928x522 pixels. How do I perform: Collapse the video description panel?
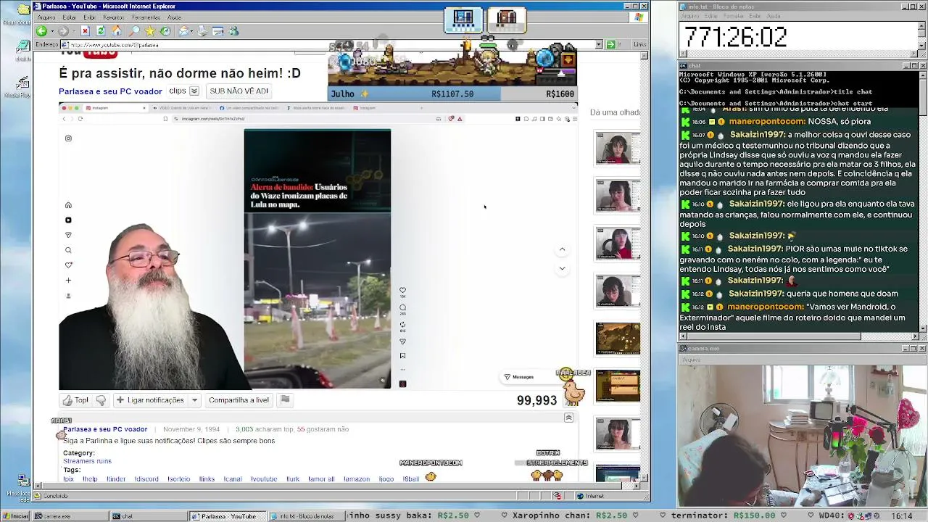(568, 418)
